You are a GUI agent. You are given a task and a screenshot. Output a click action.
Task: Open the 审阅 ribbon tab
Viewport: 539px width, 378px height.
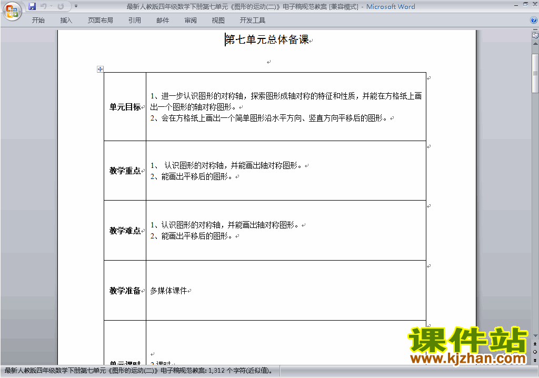point(191,21)
